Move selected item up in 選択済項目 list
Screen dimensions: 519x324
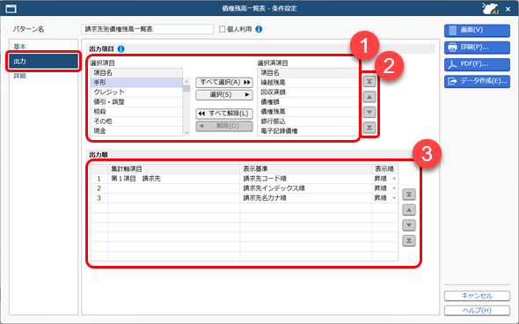coord(369,97)
